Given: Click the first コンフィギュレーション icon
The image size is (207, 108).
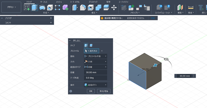Looking at the screenshot, I should [x=159, y=7].
